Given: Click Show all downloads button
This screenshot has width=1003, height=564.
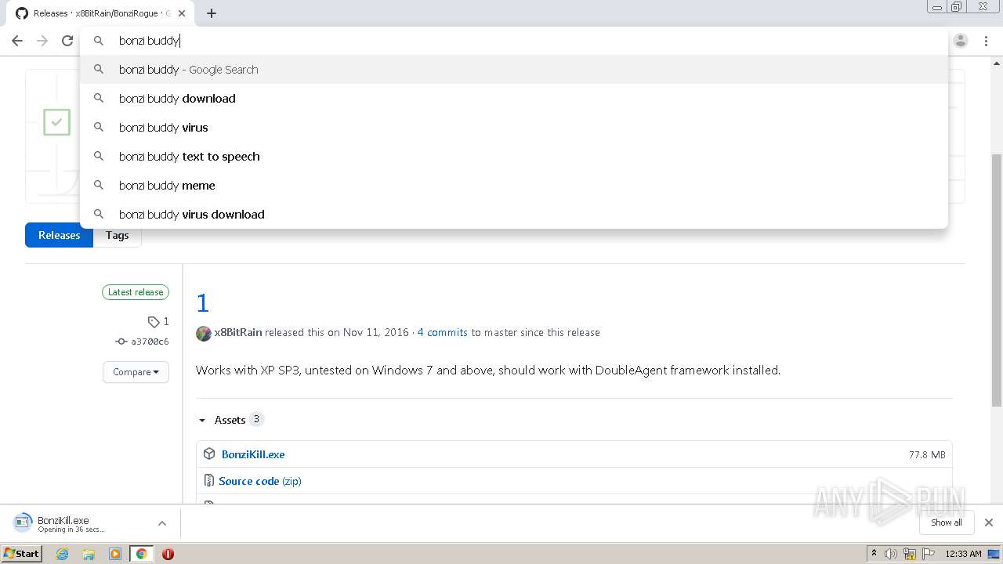Looking at the screenshot, I should tap(947, 522).
